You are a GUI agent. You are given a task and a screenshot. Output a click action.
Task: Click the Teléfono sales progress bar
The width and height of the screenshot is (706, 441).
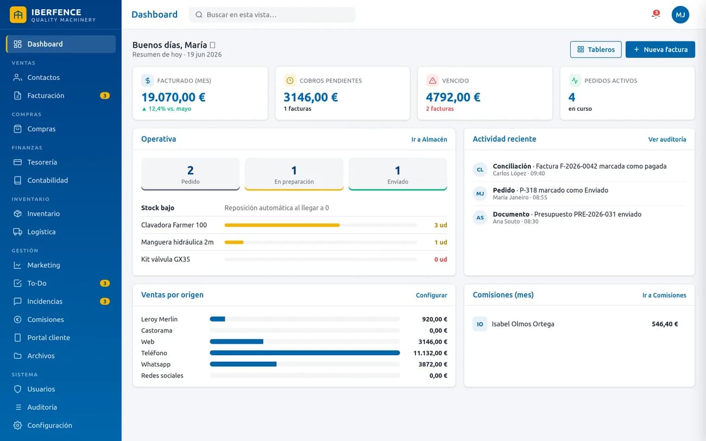tap(305, 353)
